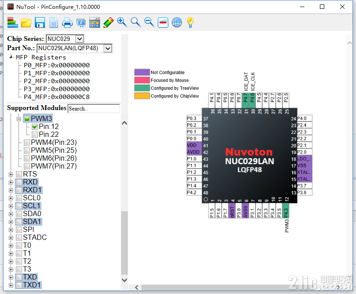This screenshot has width=356, height=294.
Task: Select the P3_MFP:0x00000000 register row
Action: pyautogui.click(x=57, y=89)
